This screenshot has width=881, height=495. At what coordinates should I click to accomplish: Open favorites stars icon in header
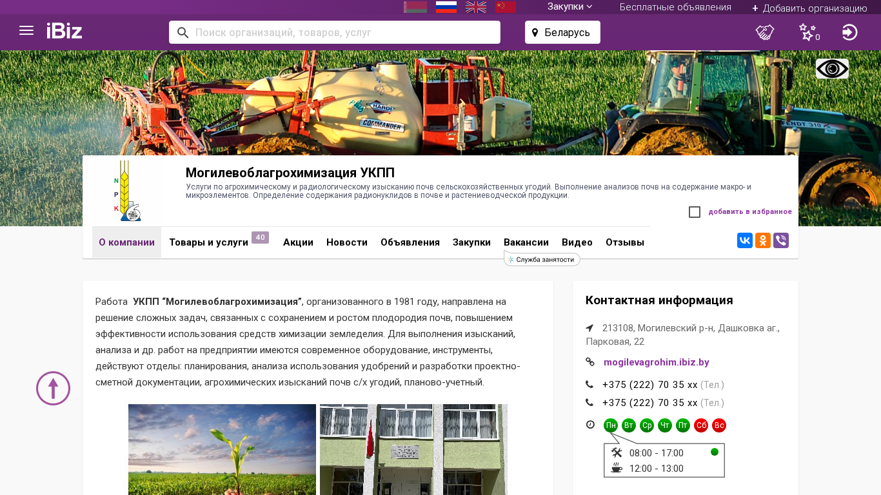click(x=808, y=32)
